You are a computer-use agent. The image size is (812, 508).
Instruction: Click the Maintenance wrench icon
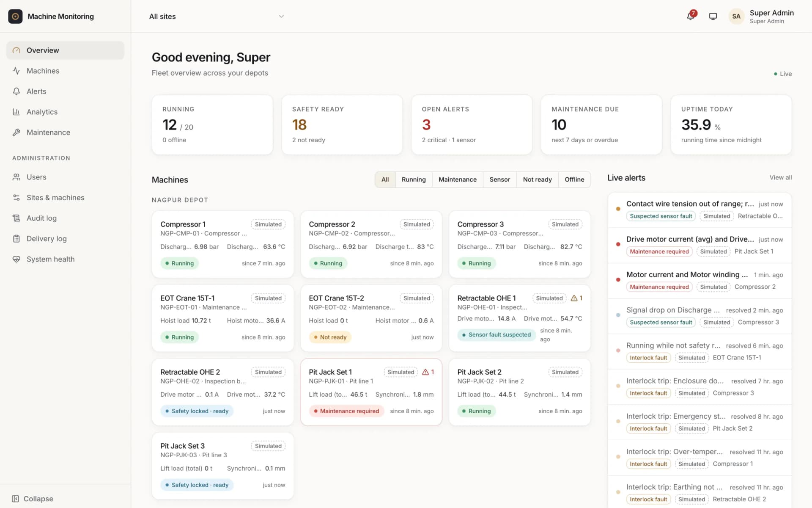(x=16, y=133)
